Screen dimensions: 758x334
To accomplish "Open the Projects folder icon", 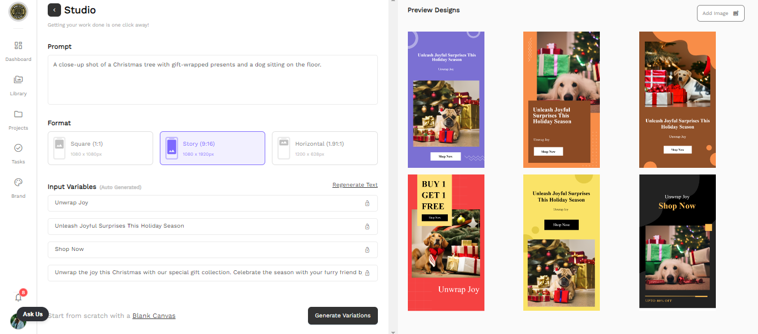I will pyautogui.click(x=18, y=114).
